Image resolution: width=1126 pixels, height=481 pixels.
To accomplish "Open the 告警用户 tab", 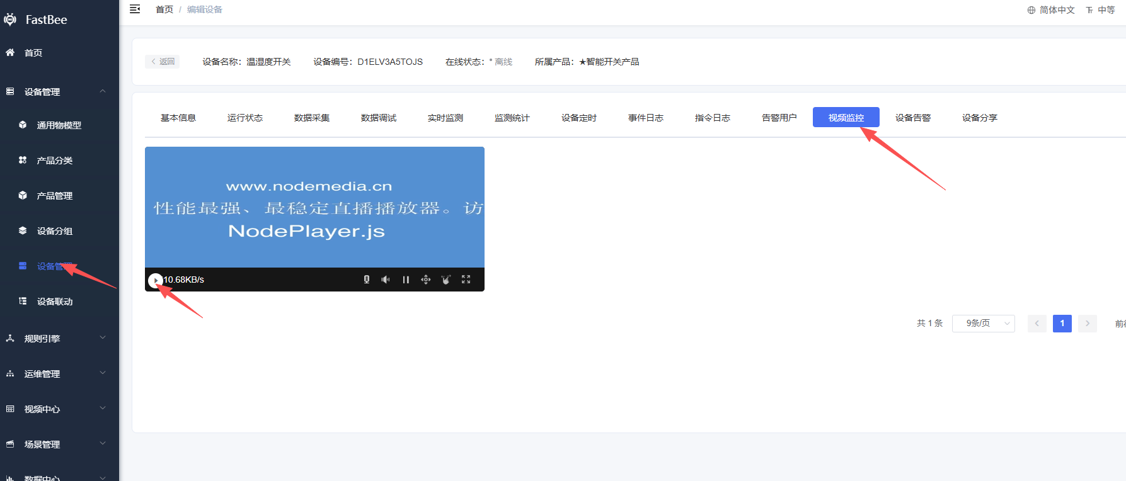I will point(779,118).
